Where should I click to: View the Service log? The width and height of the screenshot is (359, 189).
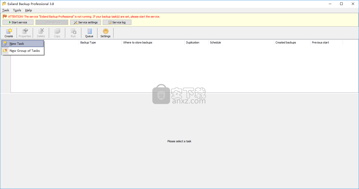point(117,22)
